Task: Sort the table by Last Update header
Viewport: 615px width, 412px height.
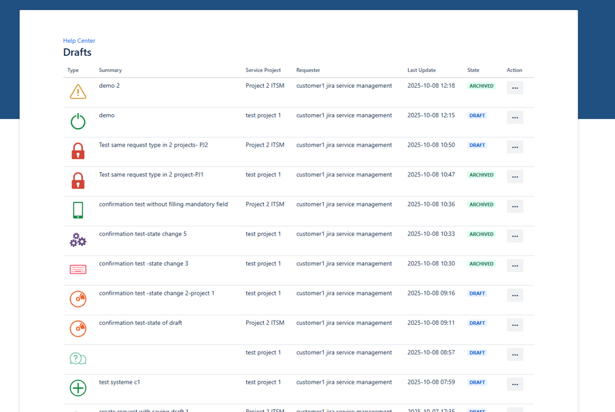Action: coord(421,70)
